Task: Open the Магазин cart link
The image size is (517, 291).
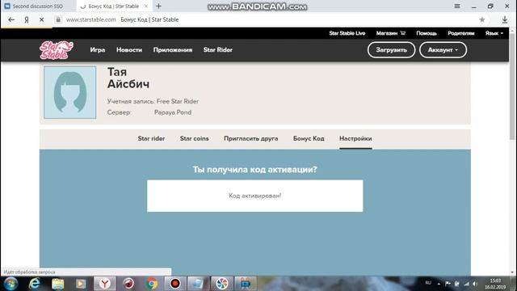Action: click(x=391, y=33)
